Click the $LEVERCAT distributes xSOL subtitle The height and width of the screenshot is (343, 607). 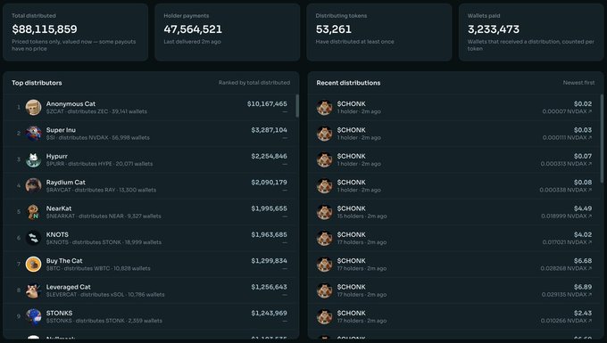click(x=105, y=295)
